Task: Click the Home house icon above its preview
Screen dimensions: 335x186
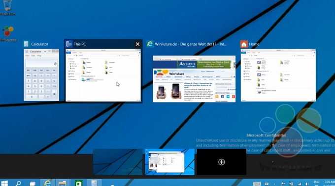Action: pos(244,44)
